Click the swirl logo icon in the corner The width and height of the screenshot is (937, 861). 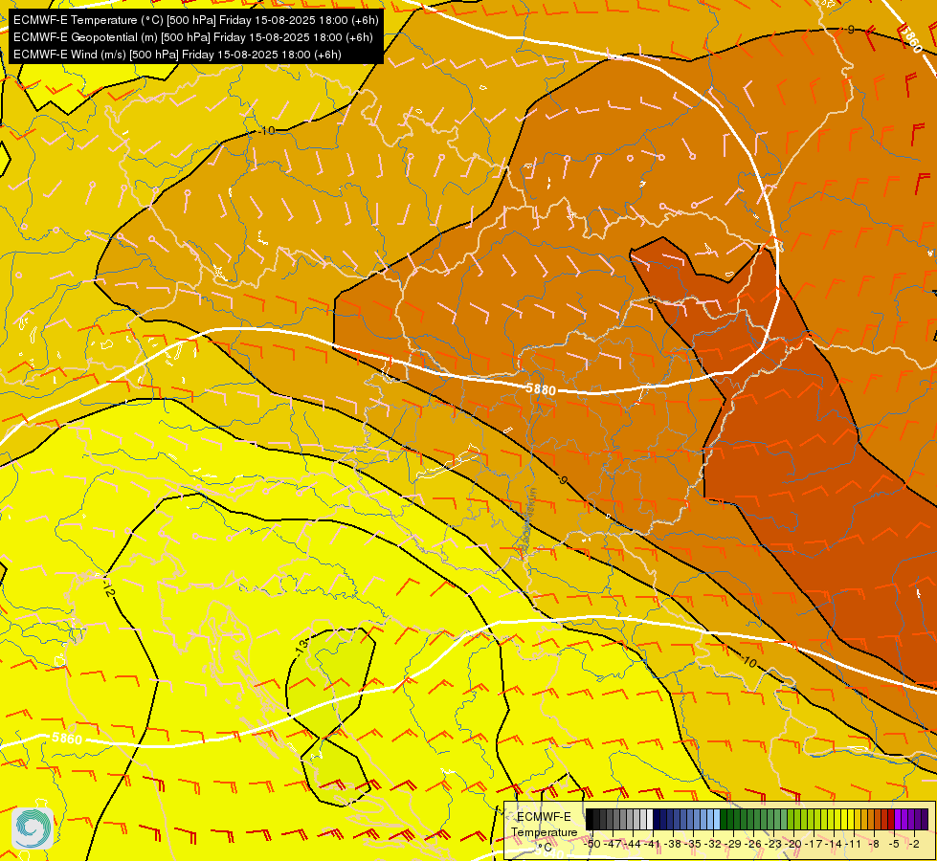[x=33, y=828]
